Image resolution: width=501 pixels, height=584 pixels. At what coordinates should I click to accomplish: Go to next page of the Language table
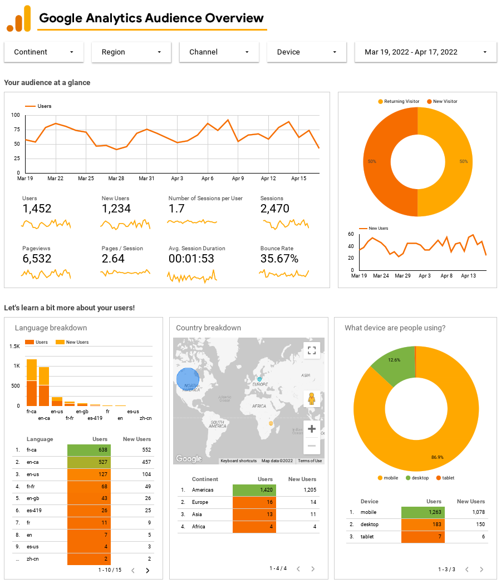tap(148, 570)
